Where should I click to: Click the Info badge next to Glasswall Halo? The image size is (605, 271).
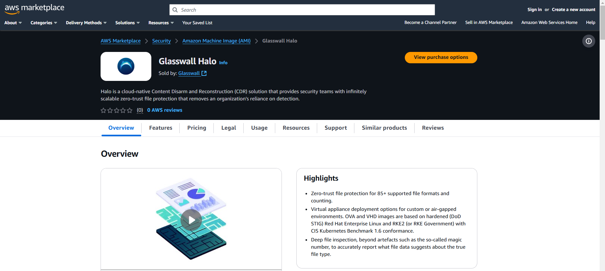click(x=223, y=63)
